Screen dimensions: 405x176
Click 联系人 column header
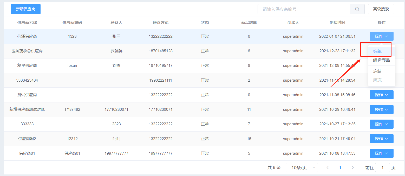(x=116, y=23)
